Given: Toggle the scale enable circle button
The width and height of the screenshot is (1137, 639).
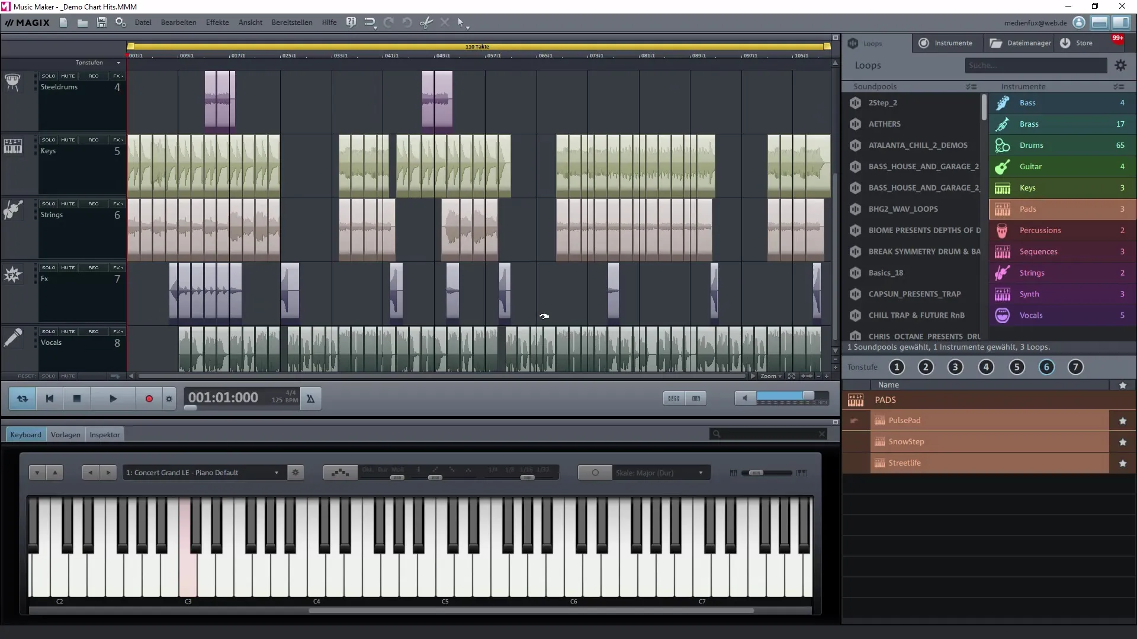Looking at the screenshot, I should [595, 472].
